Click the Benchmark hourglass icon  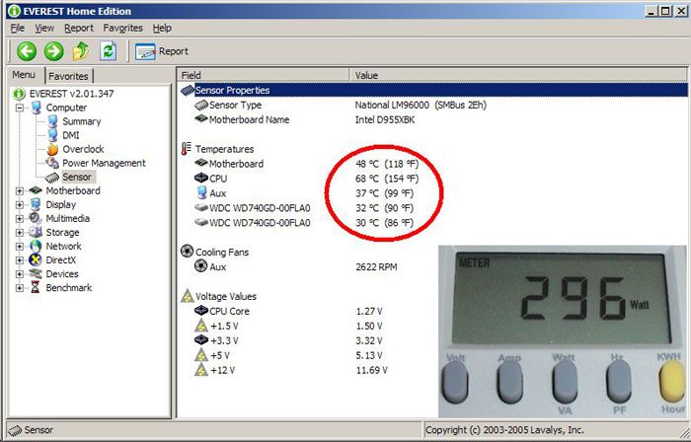36,288
